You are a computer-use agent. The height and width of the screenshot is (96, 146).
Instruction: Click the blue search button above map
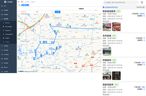pos(58,12)
